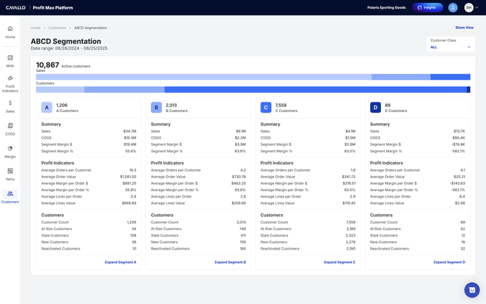Open the Items sidebar icon
486x304 pixels.
10,170
